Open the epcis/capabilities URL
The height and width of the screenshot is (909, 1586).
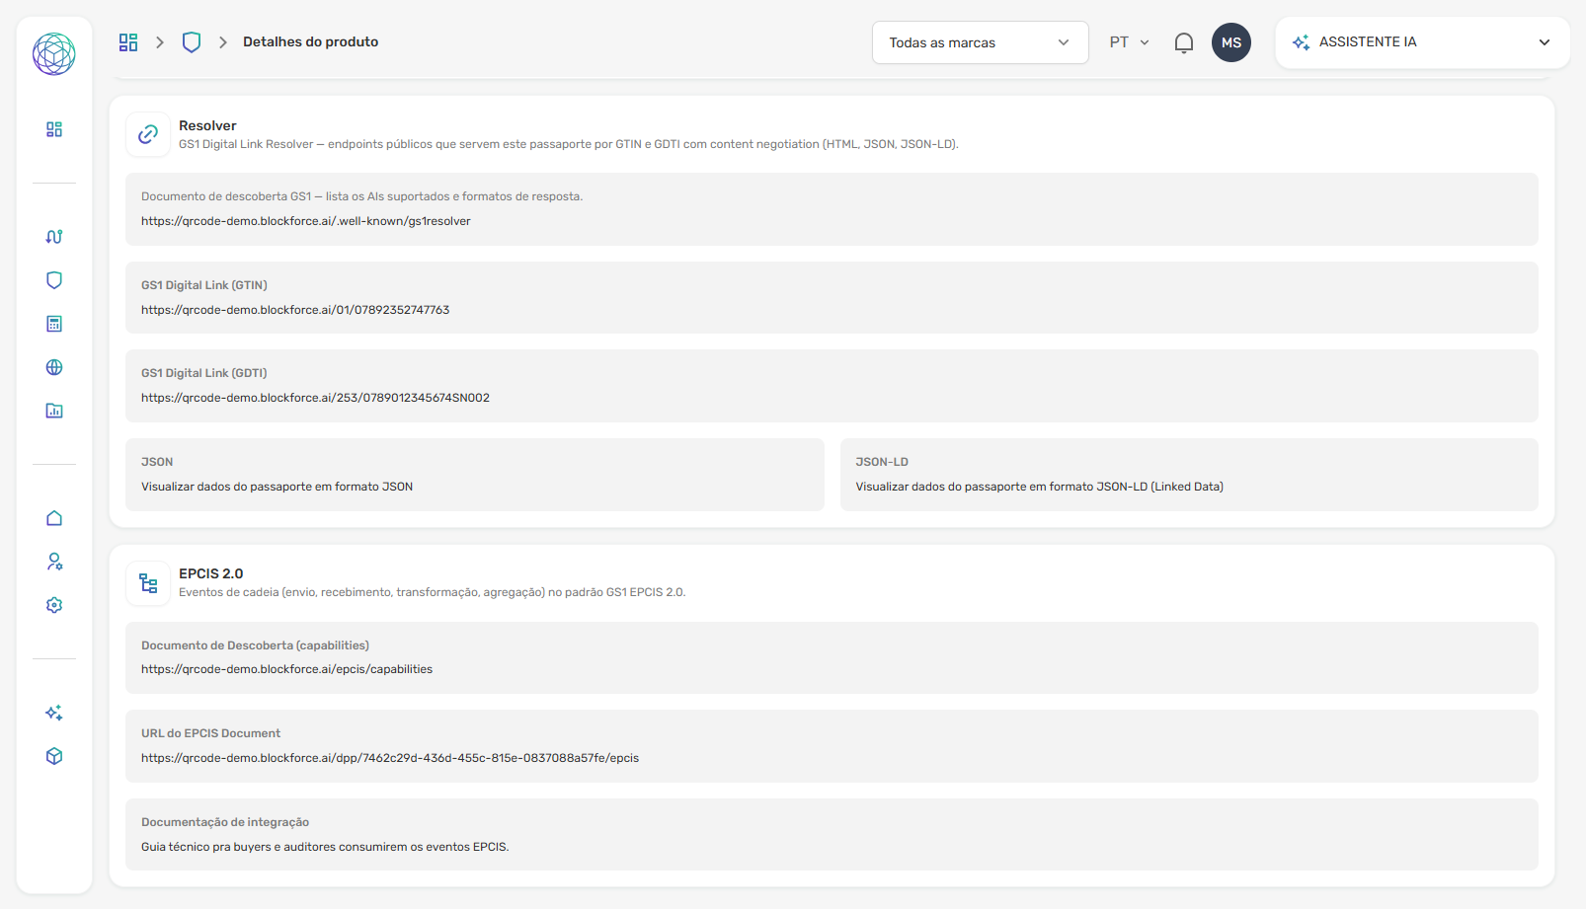coord(286,669)
